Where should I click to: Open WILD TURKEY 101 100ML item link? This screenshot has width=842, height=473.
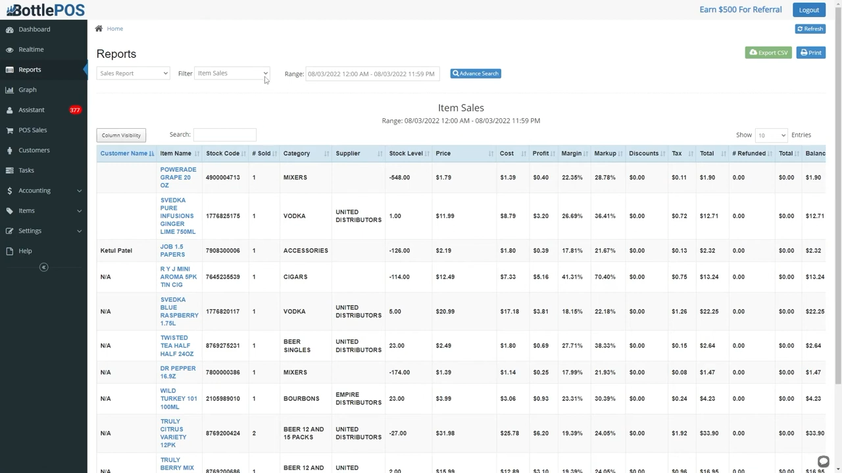[x=178, y=399]
